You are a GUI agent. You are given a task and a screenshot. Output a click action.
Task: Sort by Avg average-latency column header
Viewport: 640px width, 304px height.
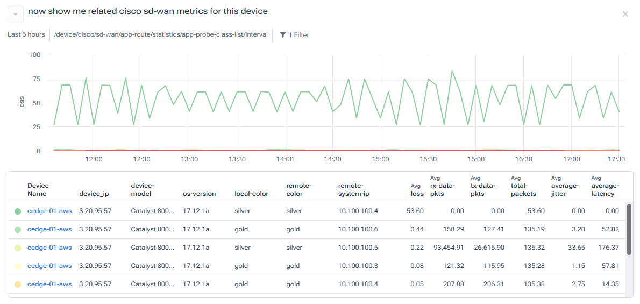(605, 186)
